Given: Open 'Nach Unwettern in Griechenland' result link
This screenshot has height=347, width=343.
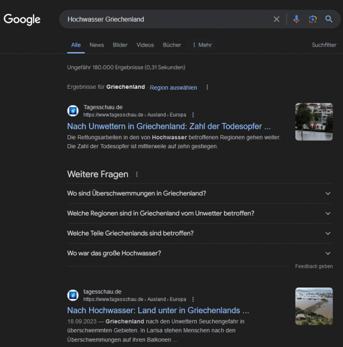Looking at the screenshot, I should coord(169,126).
